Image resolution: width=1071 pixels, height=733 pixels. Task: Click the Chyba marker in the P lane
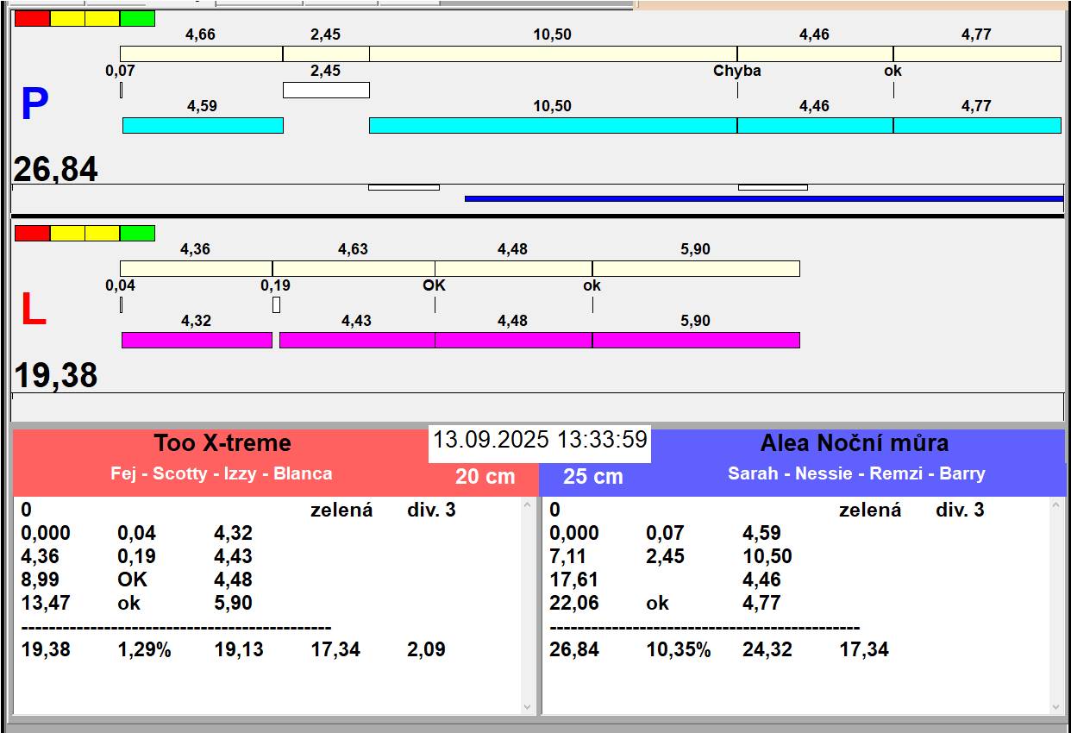[737, 72]
